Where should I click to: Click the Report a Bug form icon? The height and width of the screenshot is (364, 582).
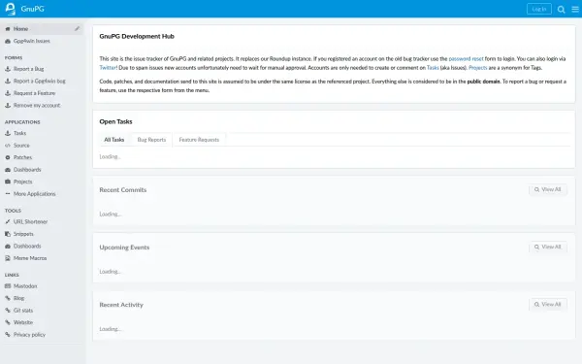coord(8,69)
